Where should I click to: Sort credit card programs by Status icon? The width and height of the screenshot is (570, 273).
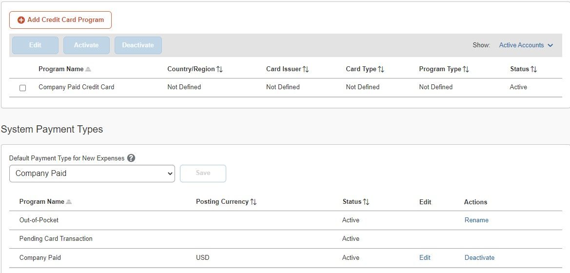click(x=533, y=69)
